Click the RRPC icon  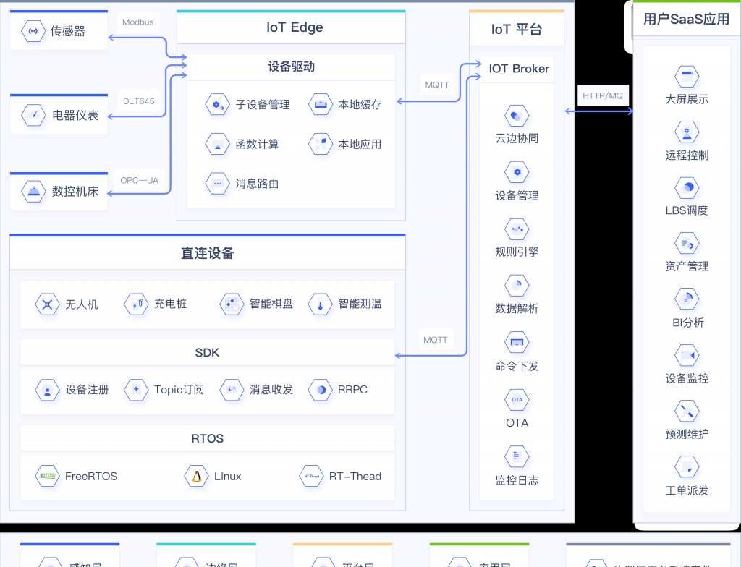coord(321,391)
